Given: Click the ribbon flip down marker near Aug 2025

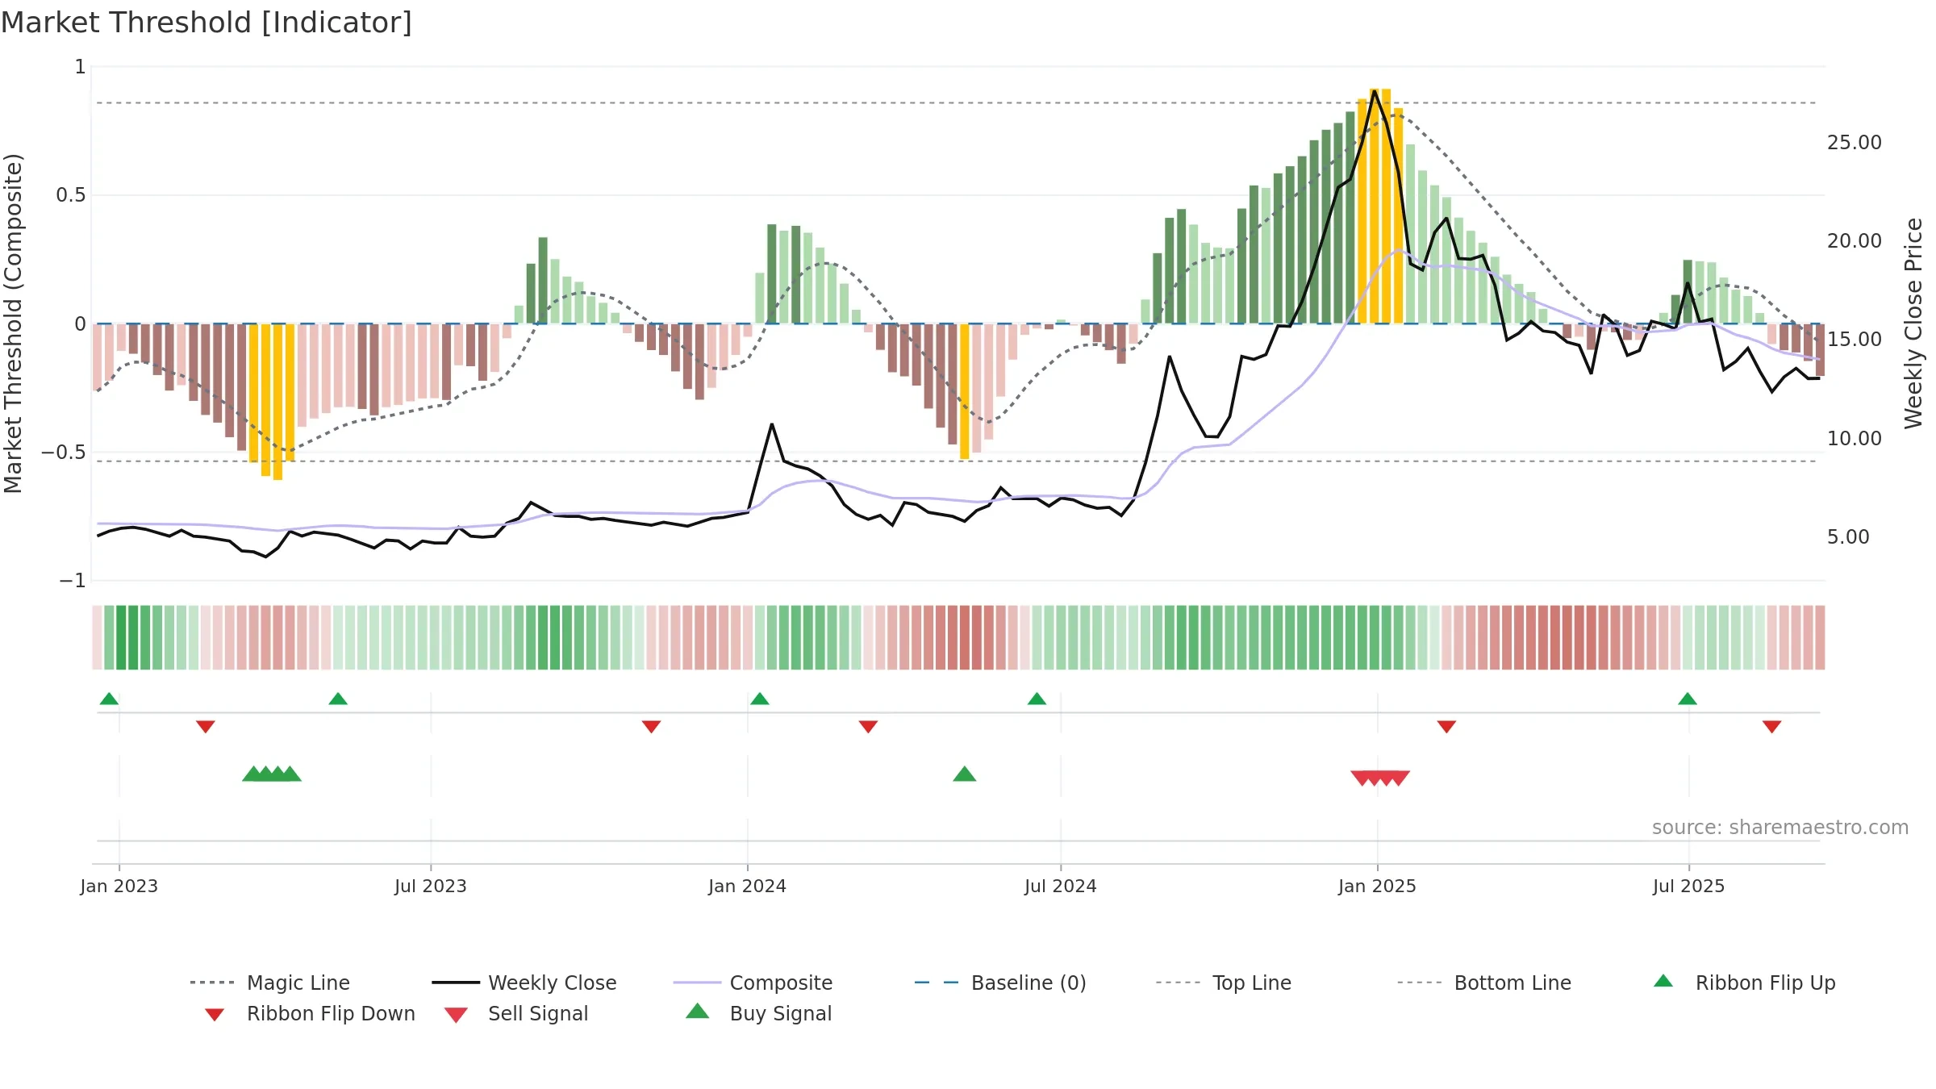Looking at the screenshot, I should click(1772, 727).
